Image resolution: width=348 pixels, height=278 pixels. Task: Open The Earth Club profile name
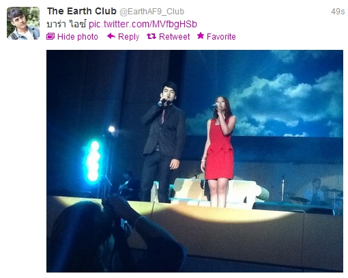point(82,11)
